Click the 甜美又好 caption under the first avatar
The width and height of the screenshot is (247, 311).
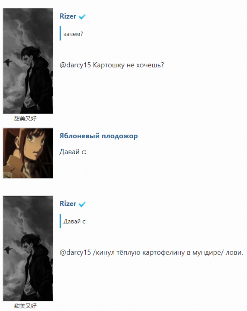pos(25,118)
